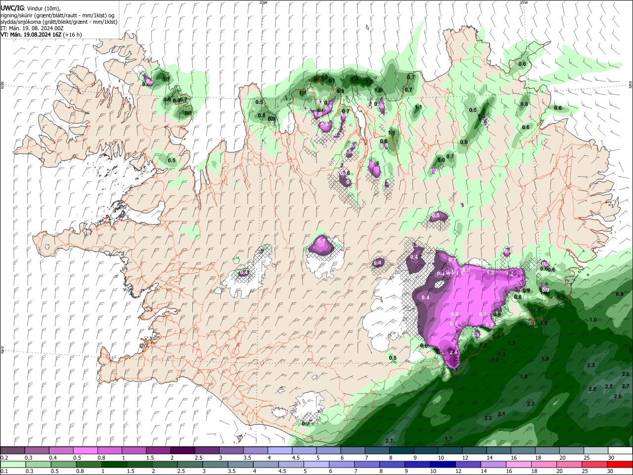
Task: Click the "1.8" precipitation value offshore
Action: (524, 377)
